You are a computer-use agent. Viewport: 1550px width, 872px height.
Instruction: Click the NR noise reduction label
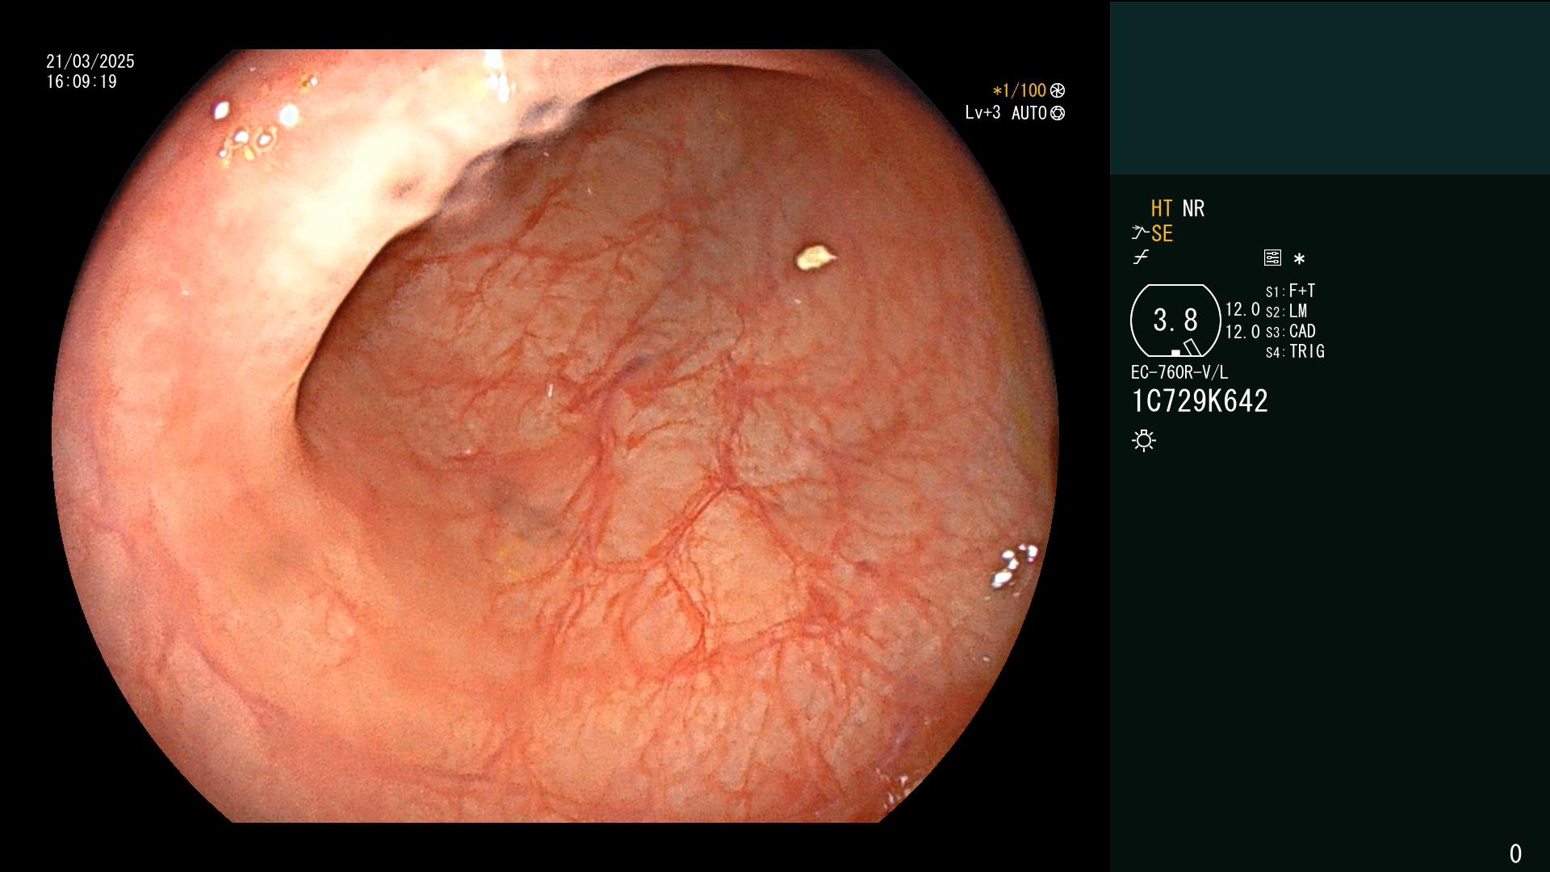pos(1193,209)
